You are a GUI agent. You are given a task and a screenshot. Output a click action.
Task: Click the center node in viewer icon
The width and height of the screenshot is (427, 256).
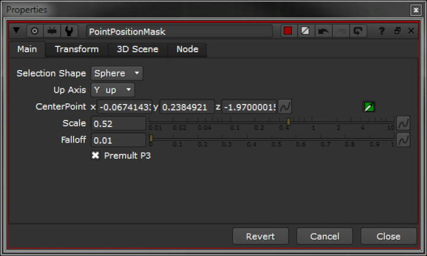pyautogui.click(x=34, y=31)
